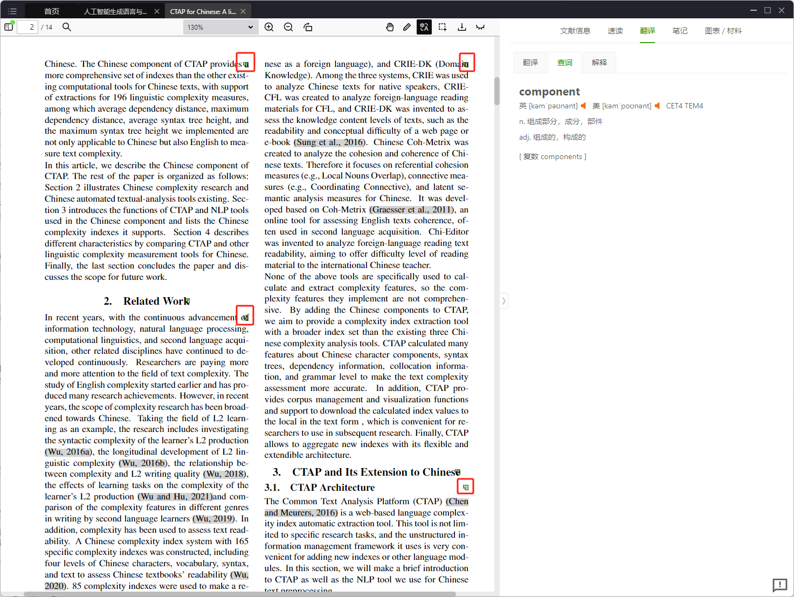This screenshot has width=794, height=597.
Task: Click the download icon
Action: (x=462, y=27)
